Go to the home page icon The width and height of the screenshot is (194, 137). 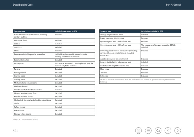pyautogui.click(x=138, y=131)
